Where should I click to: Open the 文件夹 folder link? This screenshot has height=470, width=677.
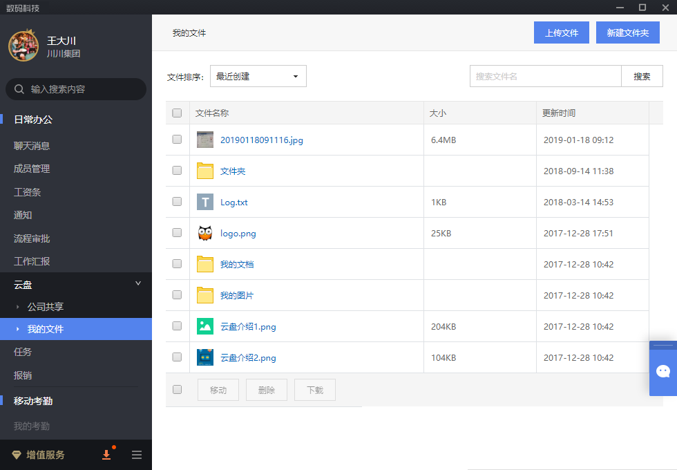click(233, 171)
